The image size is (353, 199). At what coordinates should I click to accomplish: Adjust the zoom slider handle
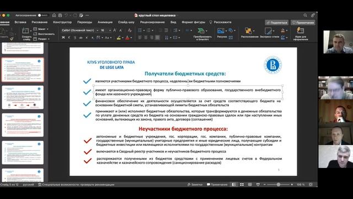coord(279,185)
